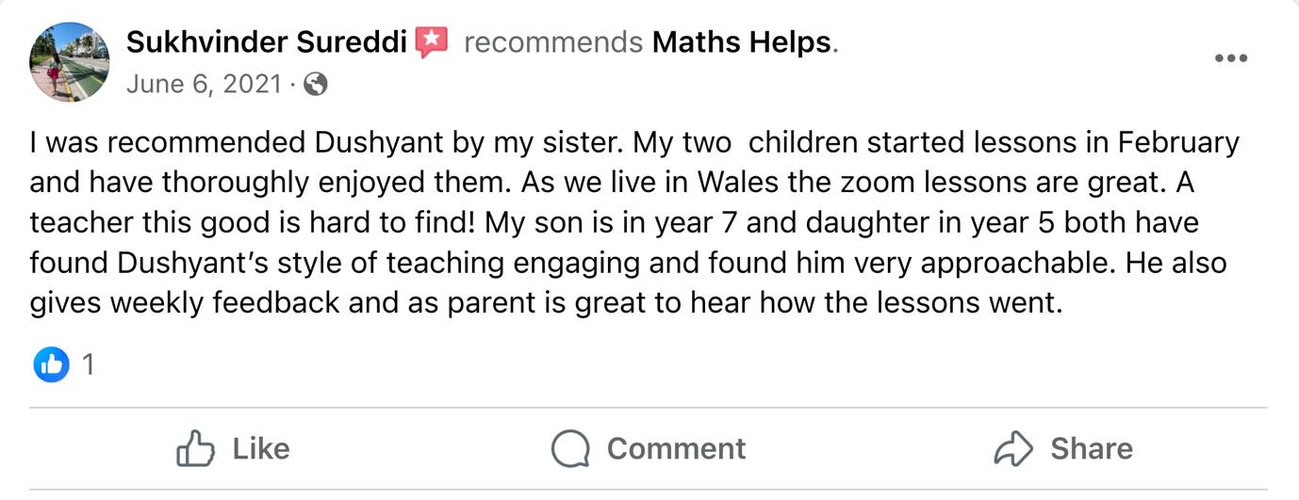Click the June 6, 2021 timestamp
The height and width of the screenshot is (500, 1299).
click(204, 84)
